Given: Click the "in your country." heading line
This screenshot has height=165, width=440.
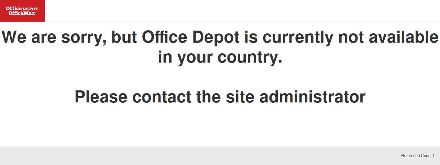Looking at the screenshot, I should (220, 57).
